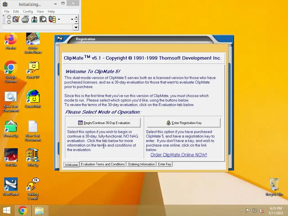The height and width of the screenshot is (216, 288).
Task: Click the Registration dialog corner logo icon
Action: [60, 39]
